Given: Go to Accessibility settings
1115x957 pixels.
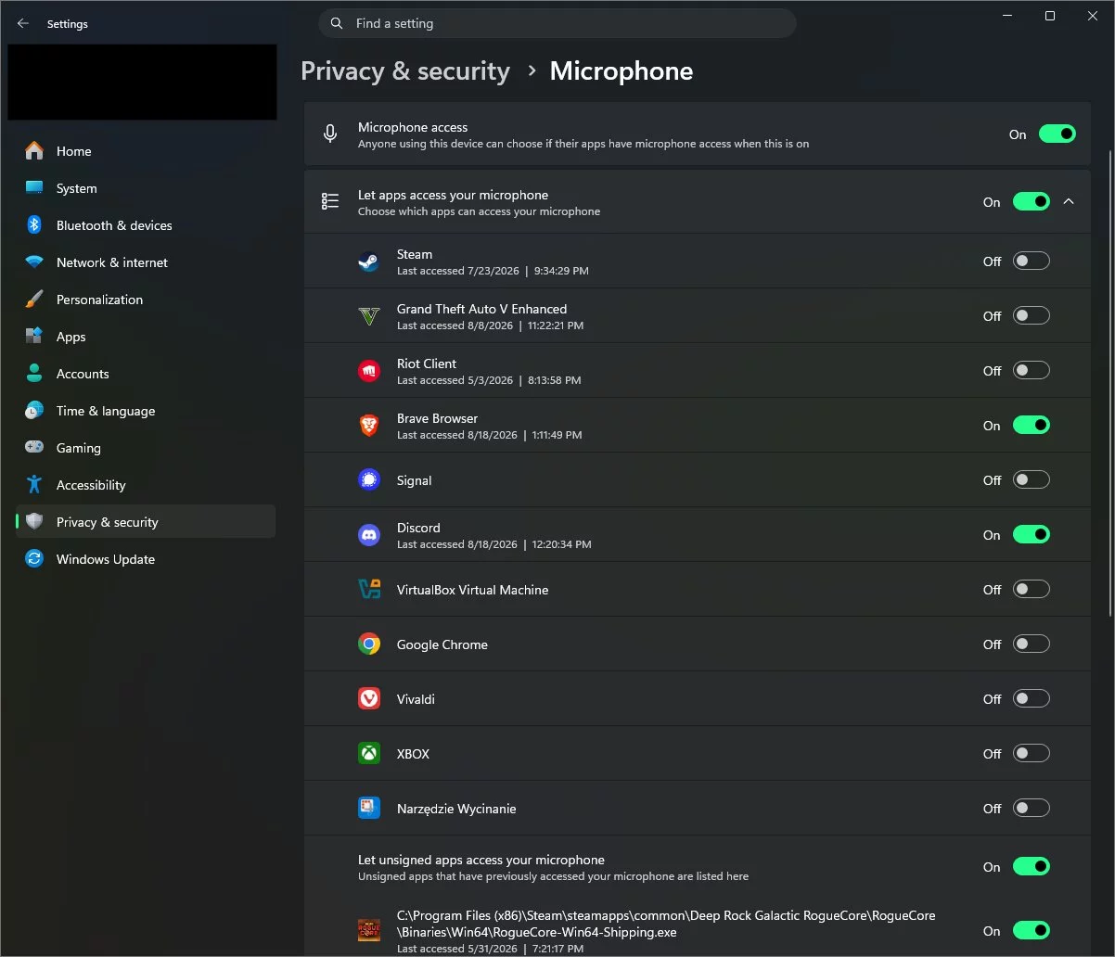Looking at the screenshot, I should 146,485.
